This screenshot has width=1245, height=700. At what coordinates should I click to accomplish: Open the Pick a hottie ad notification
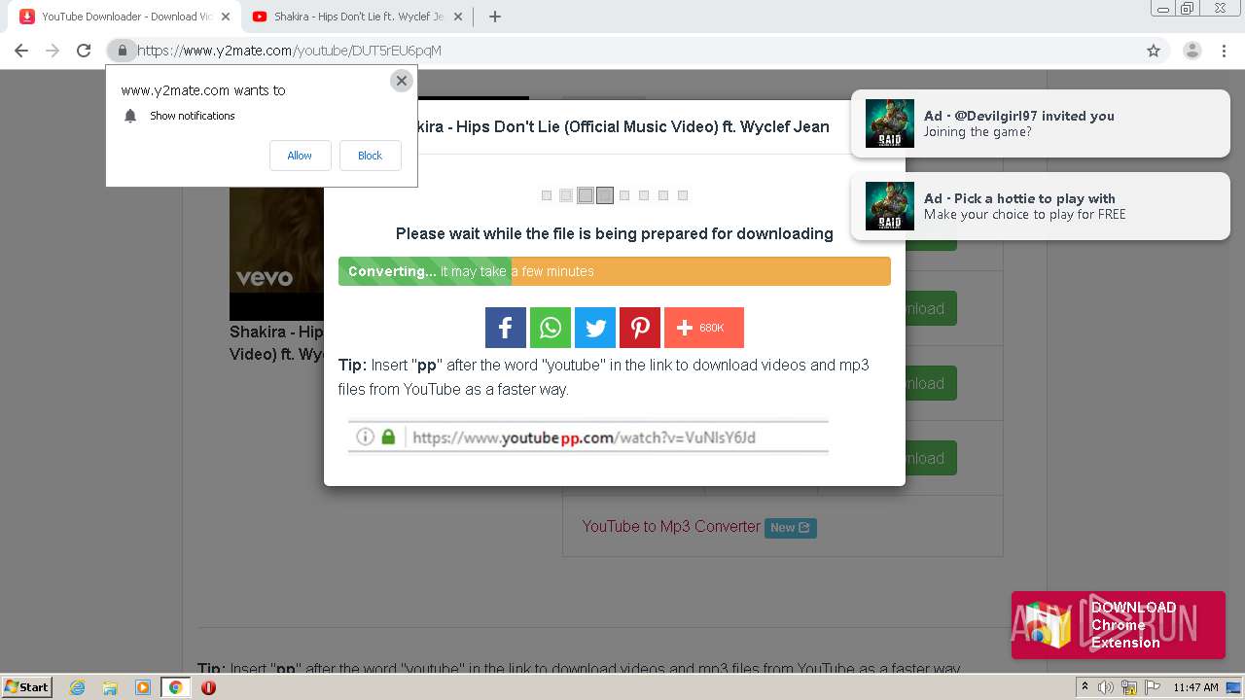point(1040,206)
